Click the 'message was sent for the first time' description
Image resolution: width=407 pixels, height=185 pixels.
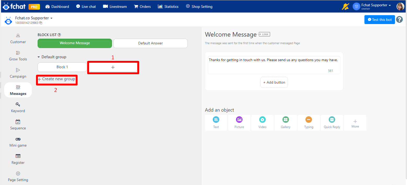(252, 43)
